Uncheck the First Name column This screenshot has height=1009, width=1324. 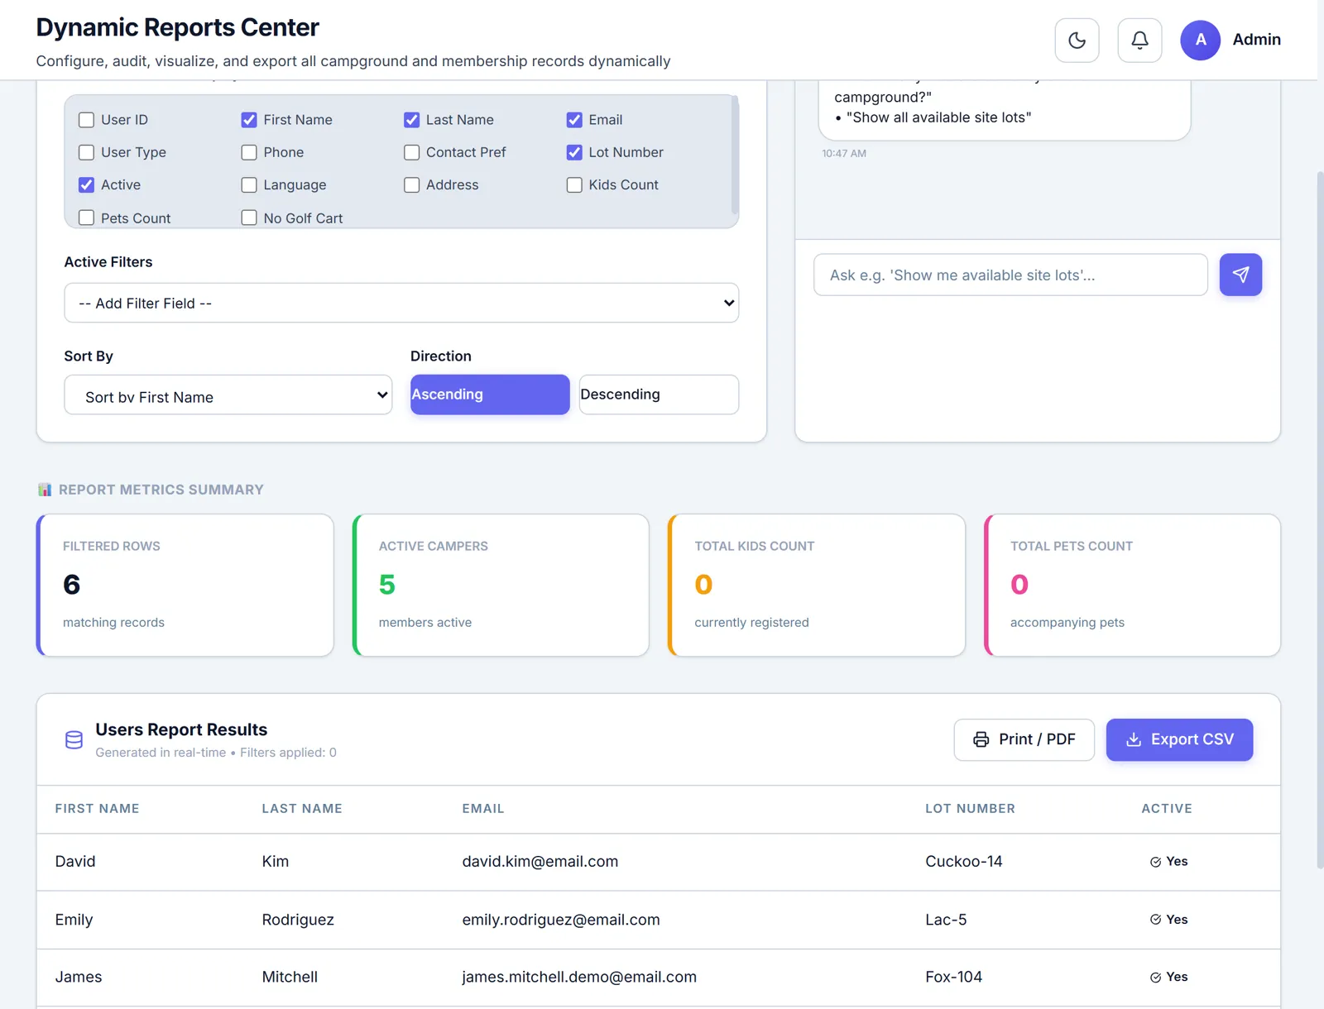[249, 120]
